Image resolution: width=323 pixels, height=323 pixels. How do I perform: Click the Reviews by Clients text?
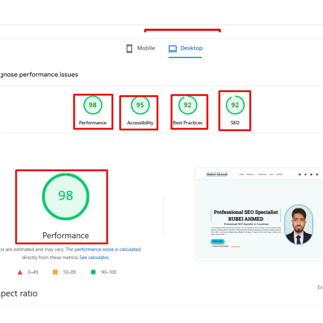tap(220, 246)
